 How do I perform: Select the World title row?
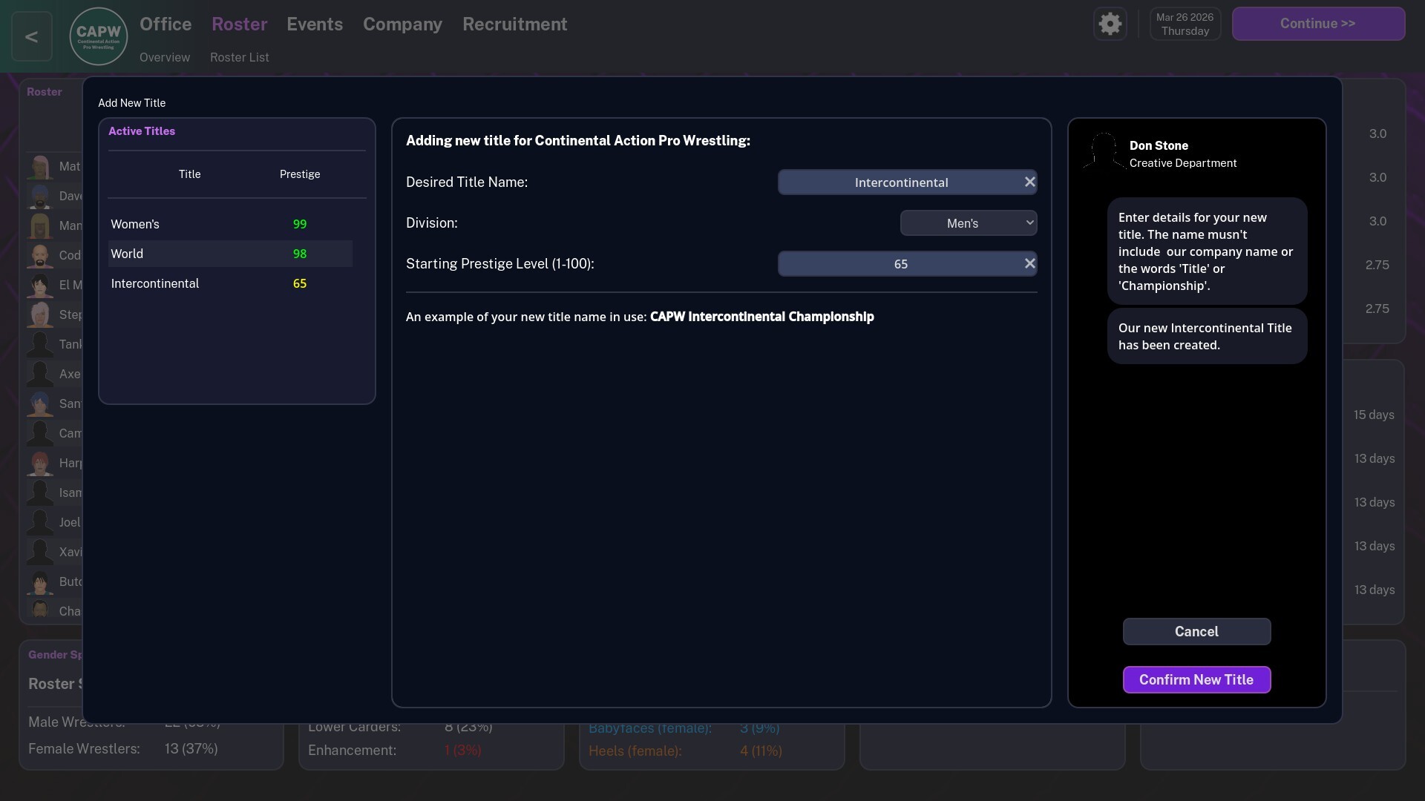coord(230,254)
